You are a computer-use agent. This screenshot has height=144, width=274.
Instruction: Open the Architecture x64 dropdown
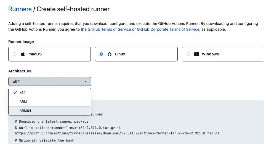pyautogui.click(x=50, y=81)
